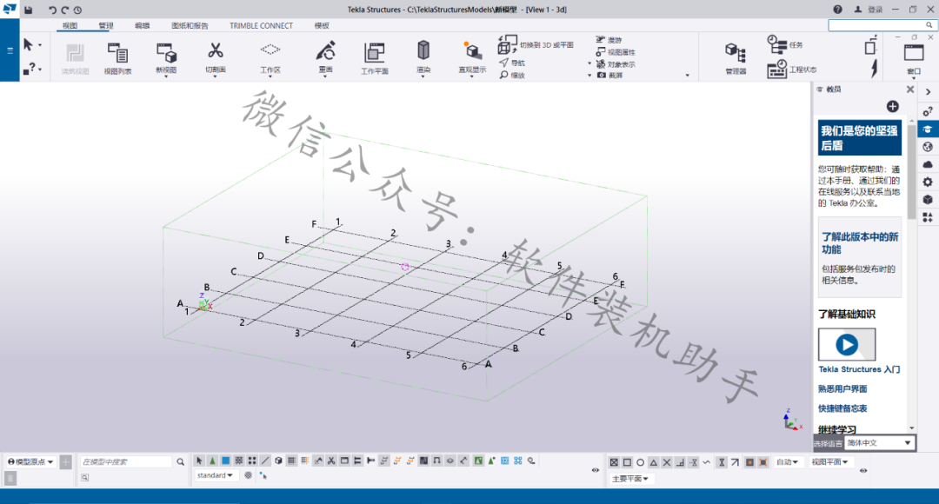The image size is (939, 504).
Task: Switch to the 编辑 ribbon tab
Action: coord(142,26)
